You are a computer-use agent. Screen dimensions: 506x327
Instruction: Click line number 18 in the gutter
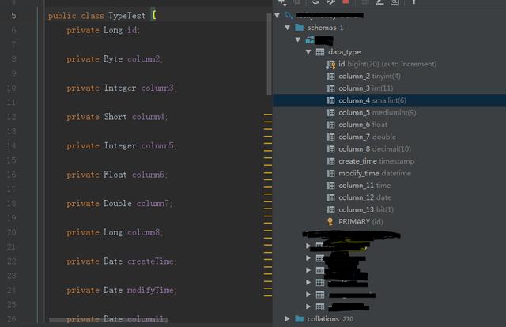[x=11, y=204]
